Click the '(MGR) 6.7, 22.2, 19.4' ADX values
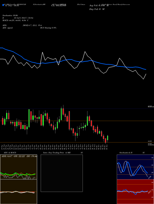 (32, 25)
